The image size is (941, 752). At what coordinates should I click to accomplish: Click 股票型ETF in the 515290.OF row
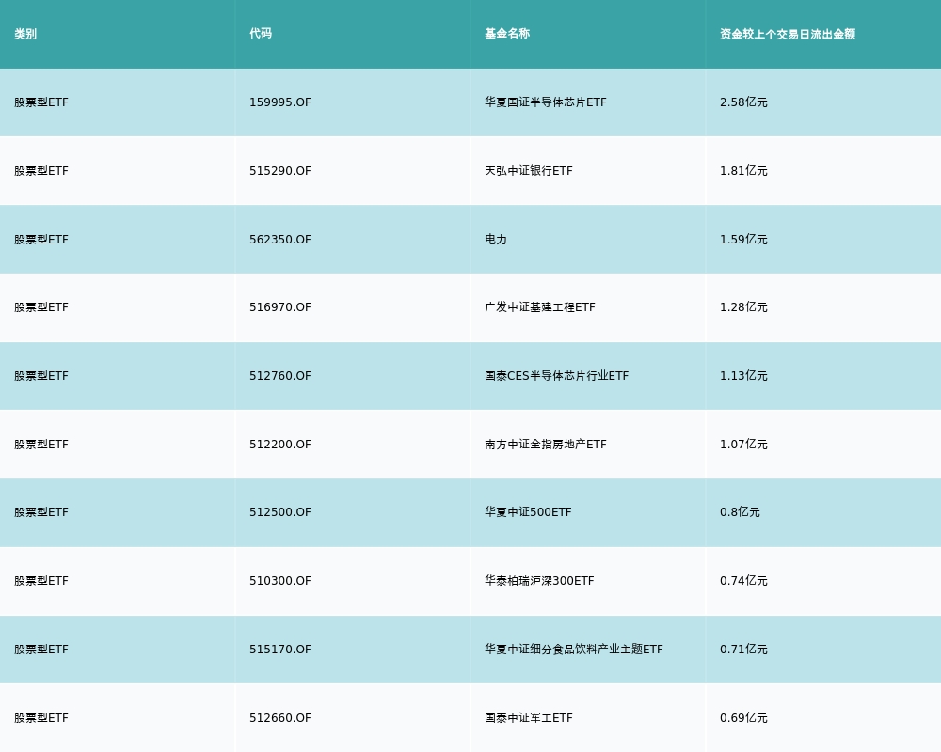click(x=41, y=171)
